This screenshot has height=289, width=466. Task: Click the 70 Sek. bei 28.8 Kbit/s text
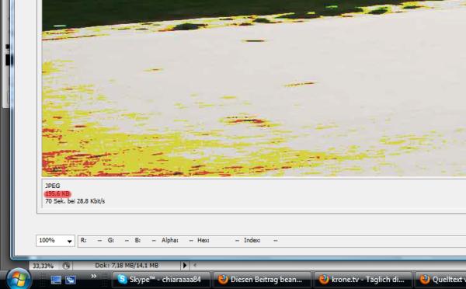[x=75, y=201]
